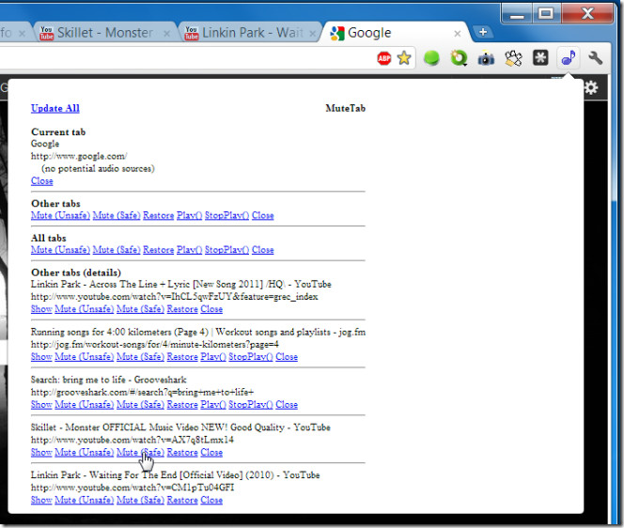Show the Grooveshark search tab
Image resolution: width=624 pixels, height=528 pixels.
(41, 405)
